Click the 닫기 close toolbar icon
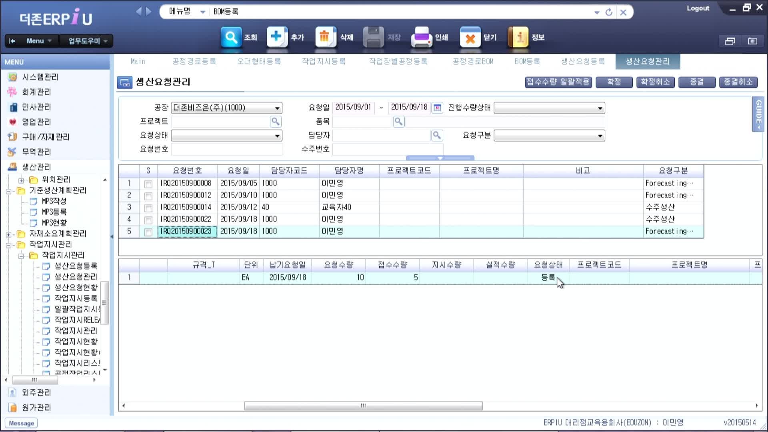The width and height of the screenshot is (768, 432). point(470,38)
